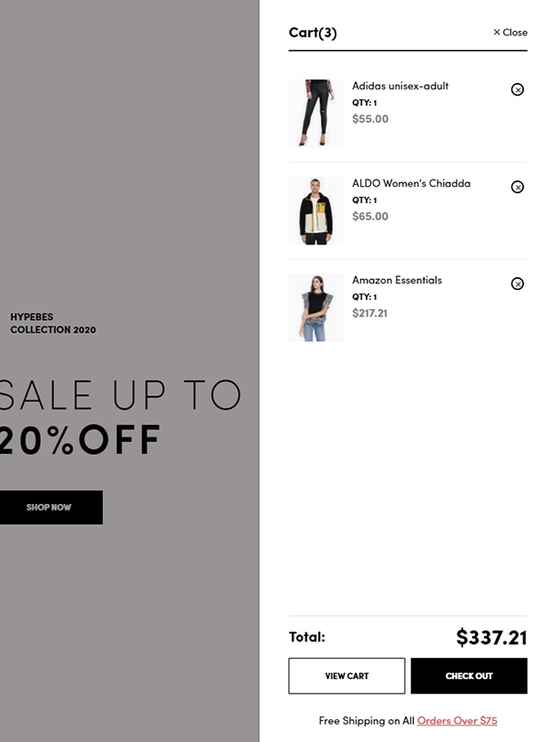Image resolution: width=547 pixels, height=742 pixels.
Task: Open the Amazon Essentials product title
Action: click(397, 280)
